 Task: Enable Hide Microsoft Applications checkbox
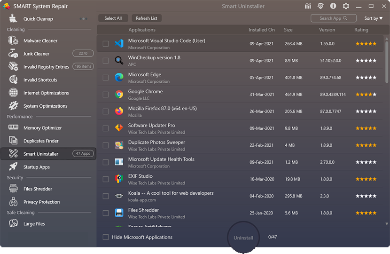point(106,237)
